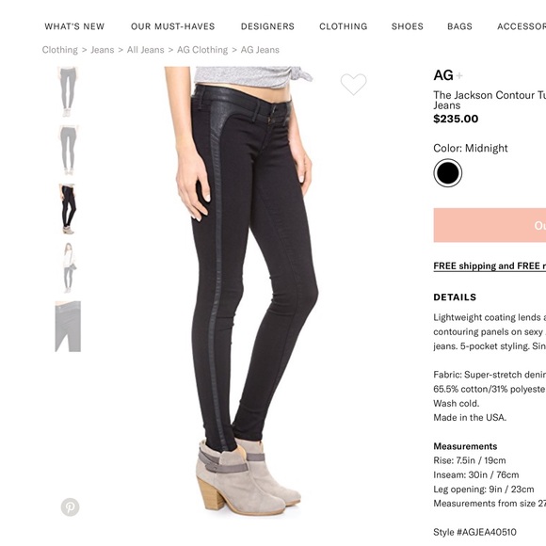This screenshot has height=546, width=546.
Task: Follow AG designer with plus icon
Action: tap(459, 75)
